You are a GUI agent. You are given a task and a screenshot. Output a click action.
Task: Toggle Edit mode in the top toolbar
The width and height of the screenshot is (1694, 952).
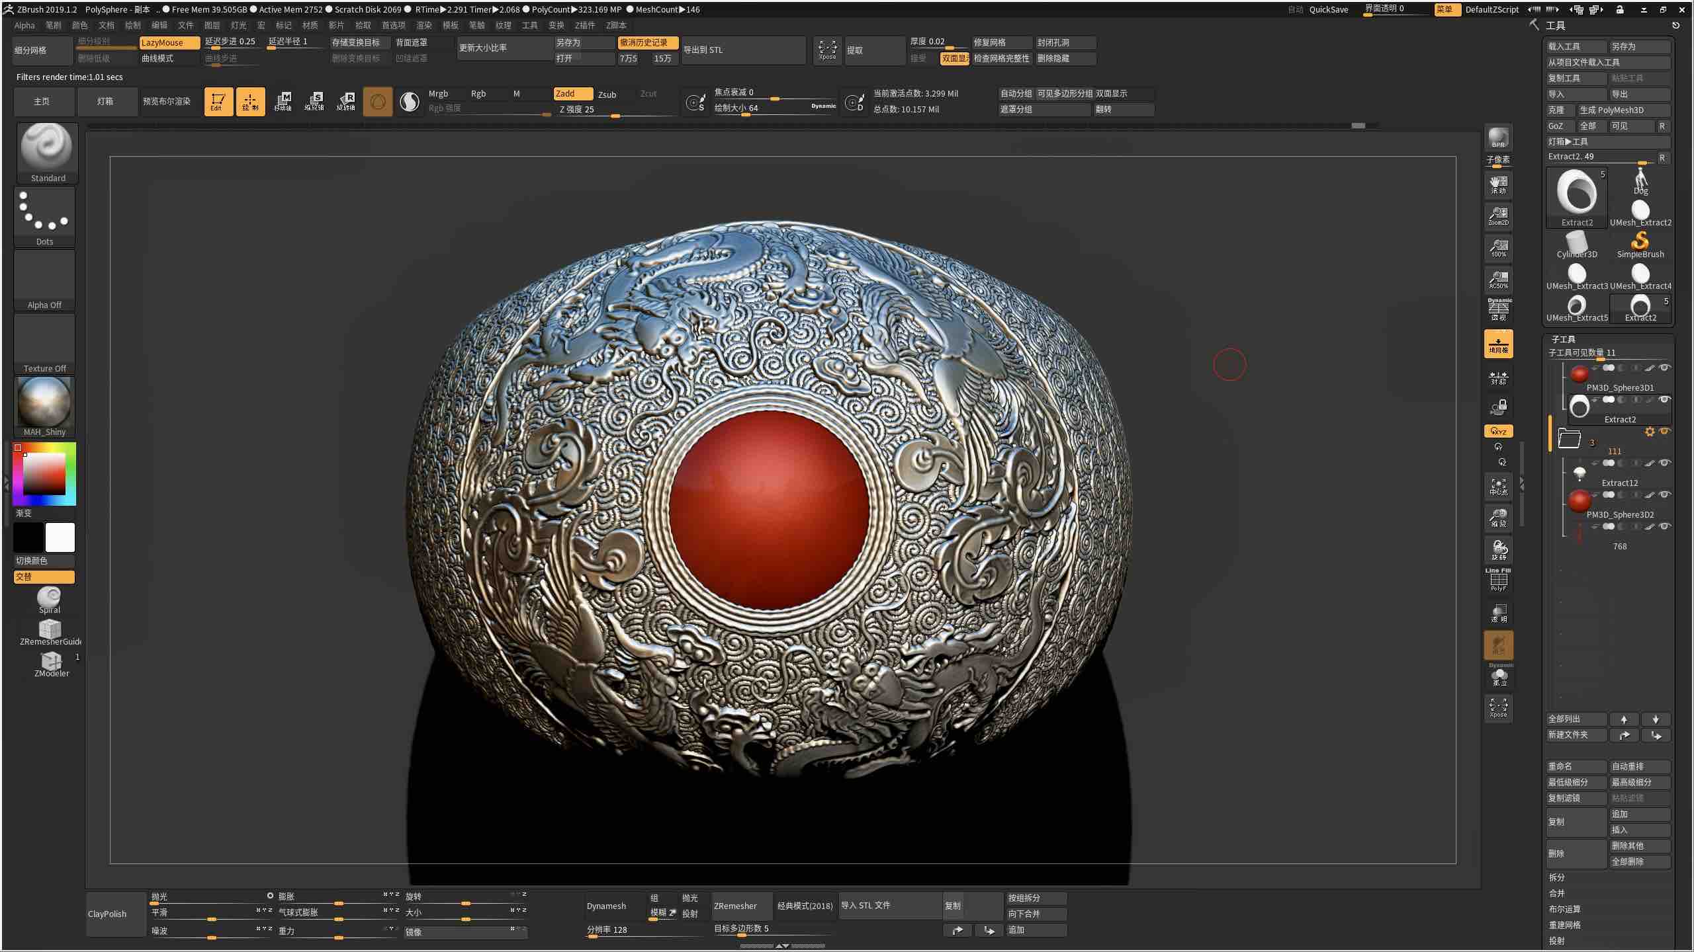click(x=218, y=101)
